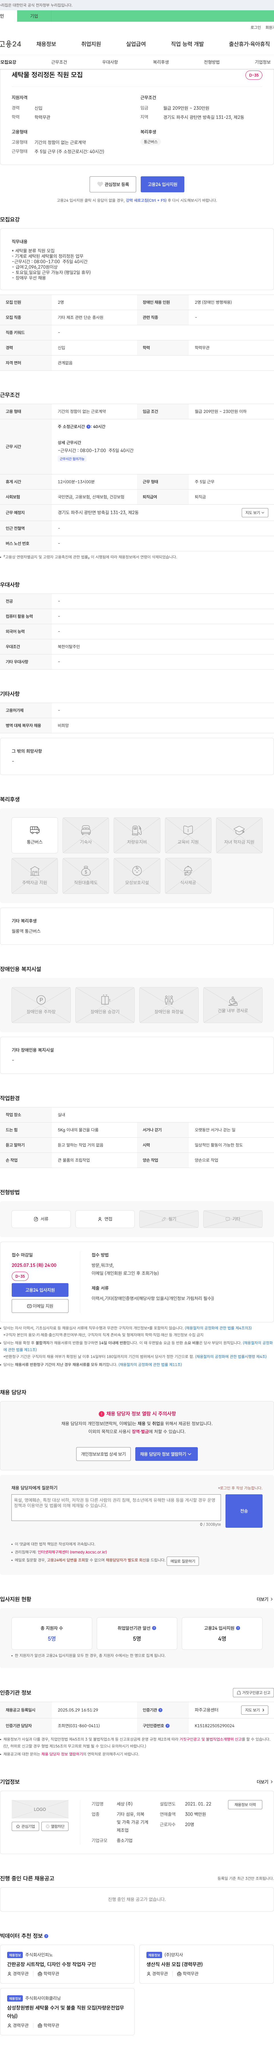Click 관심정보 등록 heart button
This screenshot has width=274, height=2061.
coord(113,184)
